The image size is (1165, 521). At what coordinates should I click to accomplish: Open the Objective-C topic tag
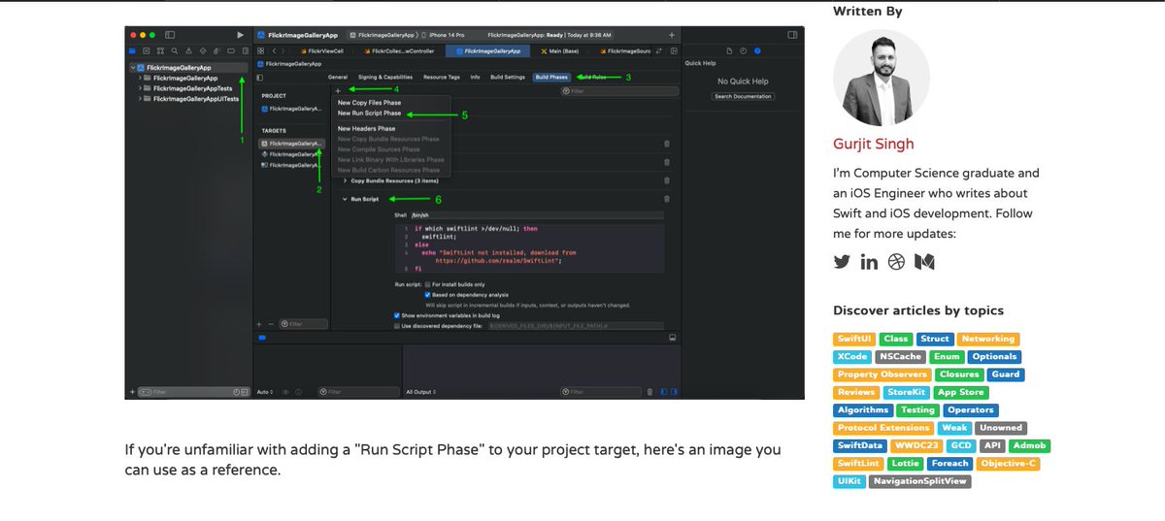(1009, 464)
